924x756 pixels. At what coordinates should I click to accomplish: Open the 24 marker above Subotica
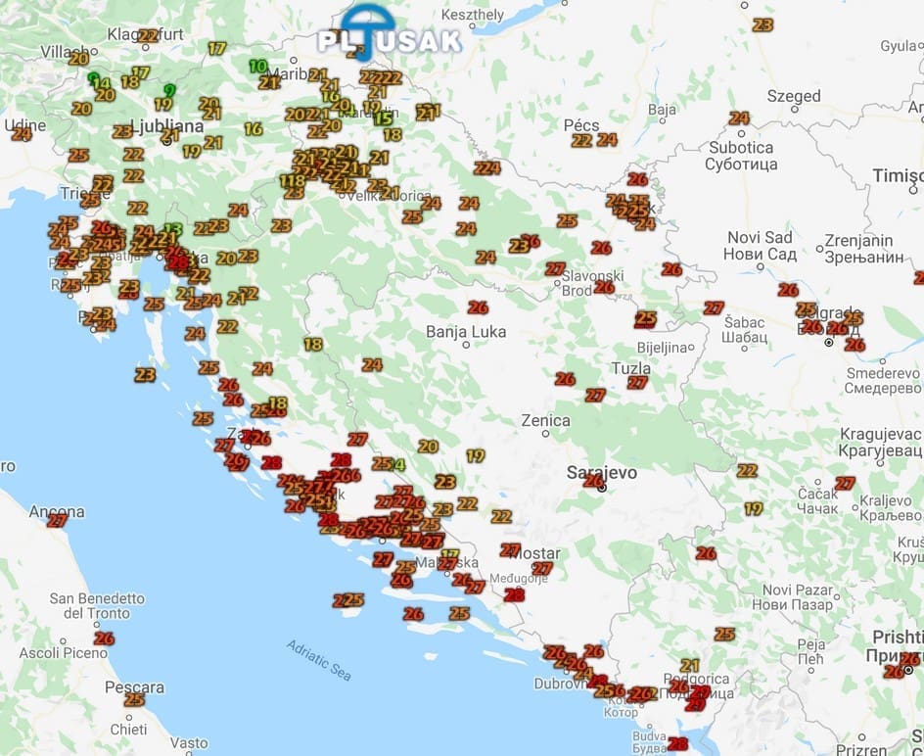coord(739,118)
